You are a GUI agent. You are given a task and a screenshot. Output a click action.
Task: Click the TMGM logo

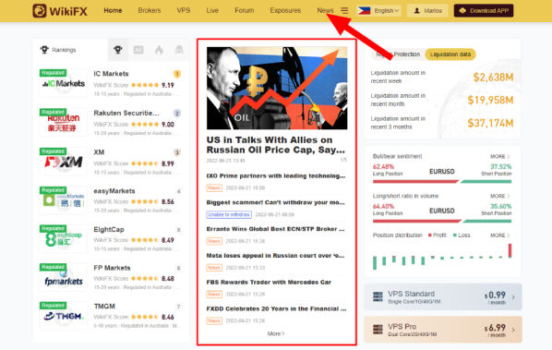tap(64, 316)
